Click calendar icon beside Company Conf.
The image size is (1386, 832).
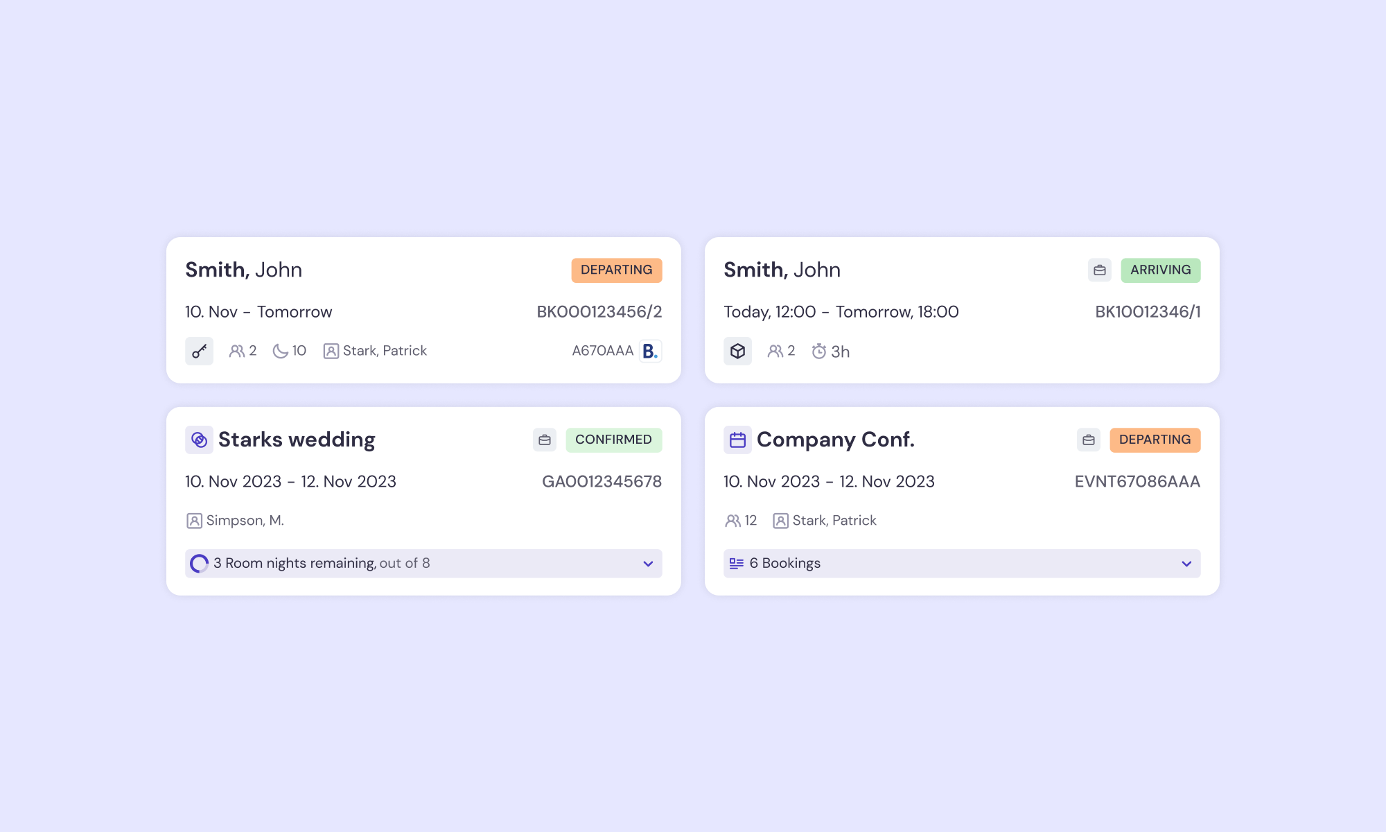[x=737, y=440]
